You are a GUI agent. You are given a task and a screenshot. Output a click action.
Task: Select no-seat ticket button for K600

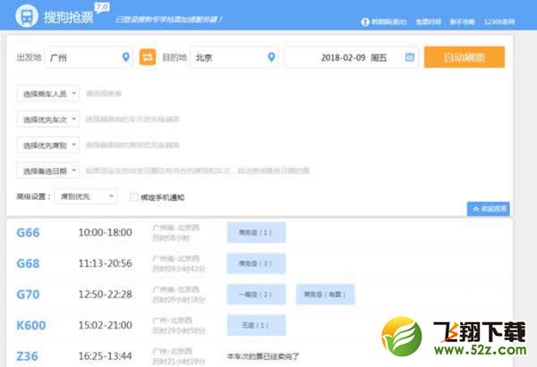[256, 325]
